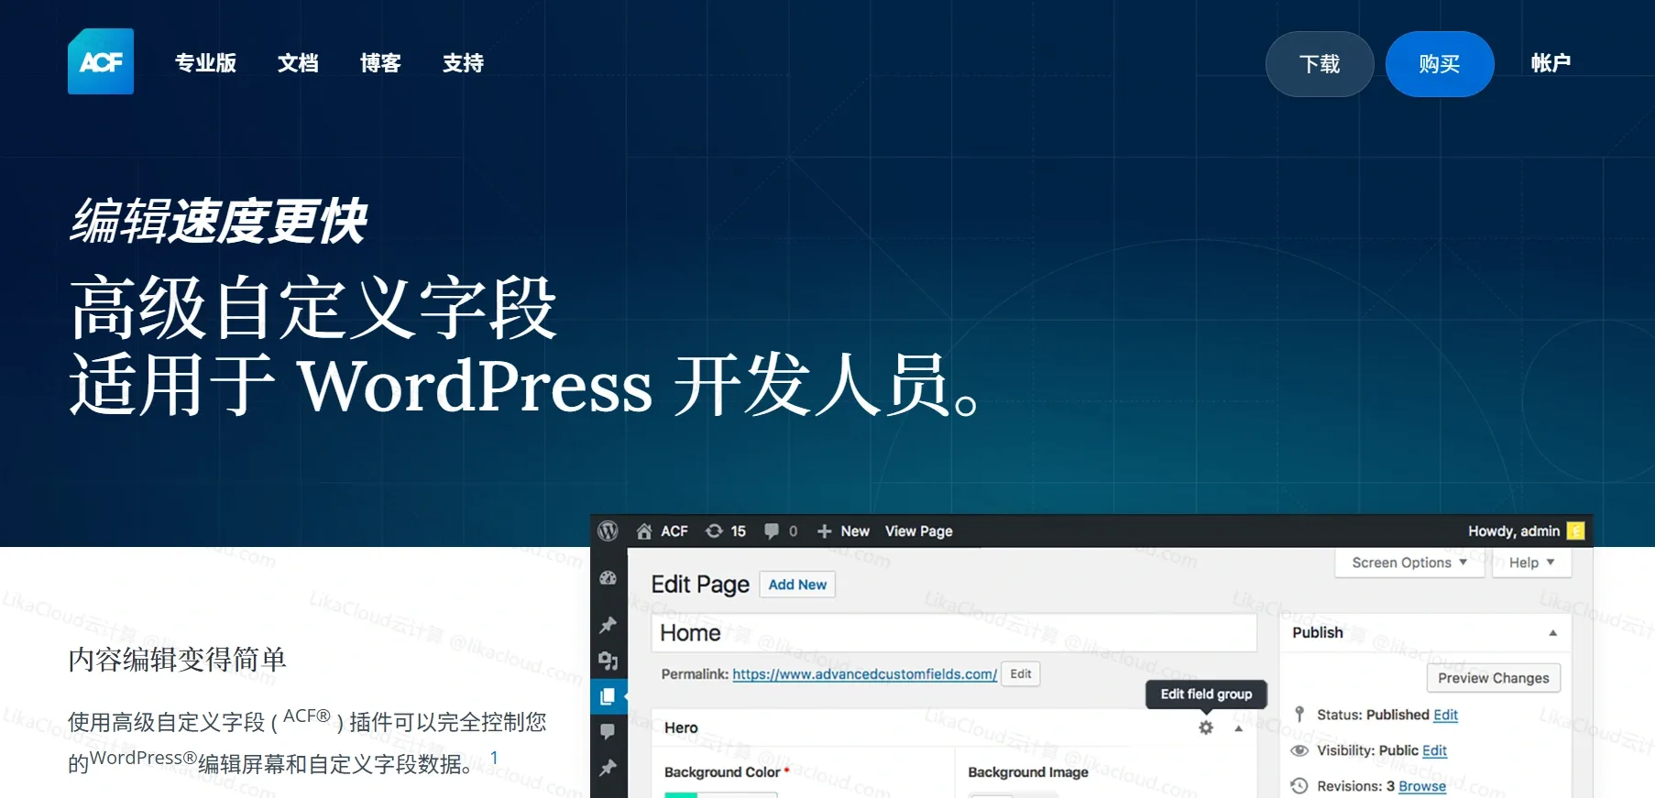This screenshot has height=798, width=1655.
Task: Click the footnote 1 superscript link
Action: point(494,758)
